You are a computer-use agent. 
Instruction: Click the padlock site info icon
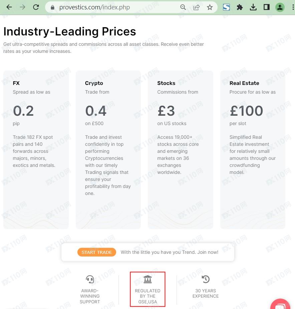pyautogui.click(x=52, y=7)
